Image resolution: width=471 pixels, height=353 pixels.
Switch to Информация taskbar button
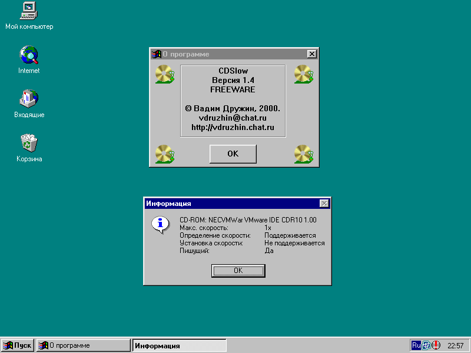point(179,345)
